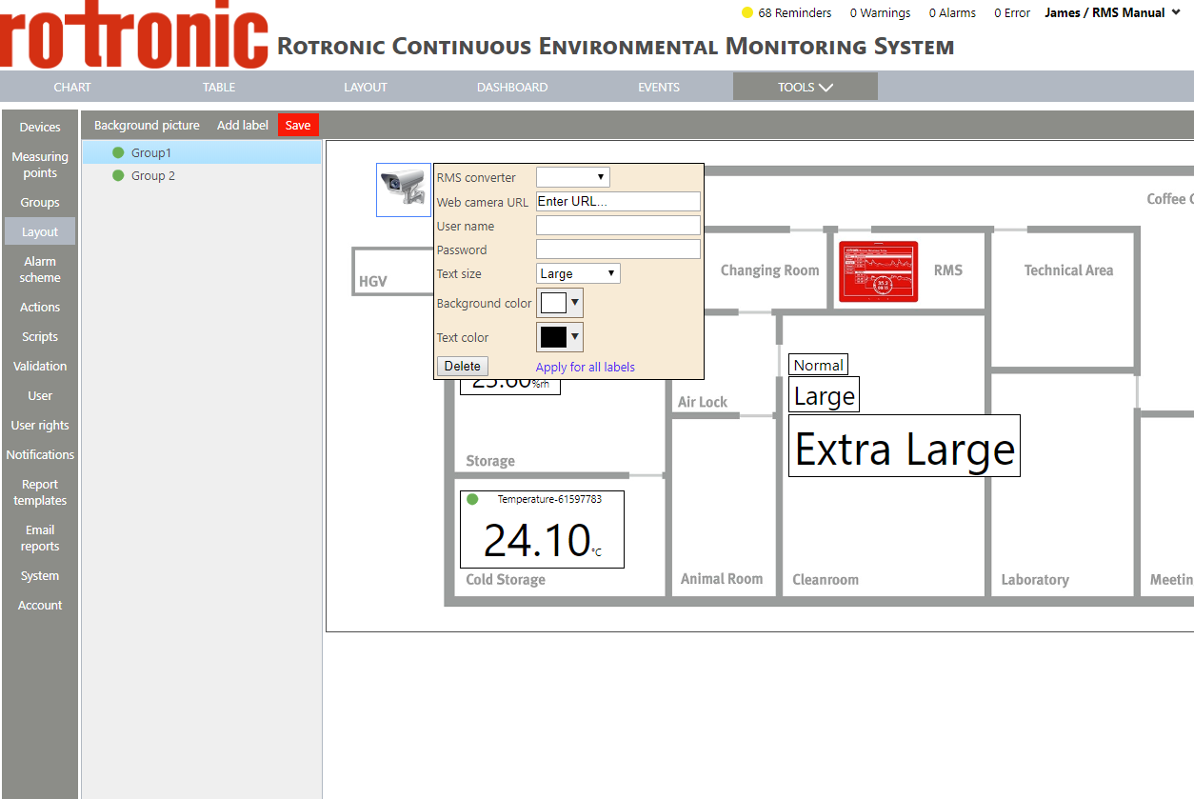
Task: Switch to the Layout tab
Action: tap(366, 87)
